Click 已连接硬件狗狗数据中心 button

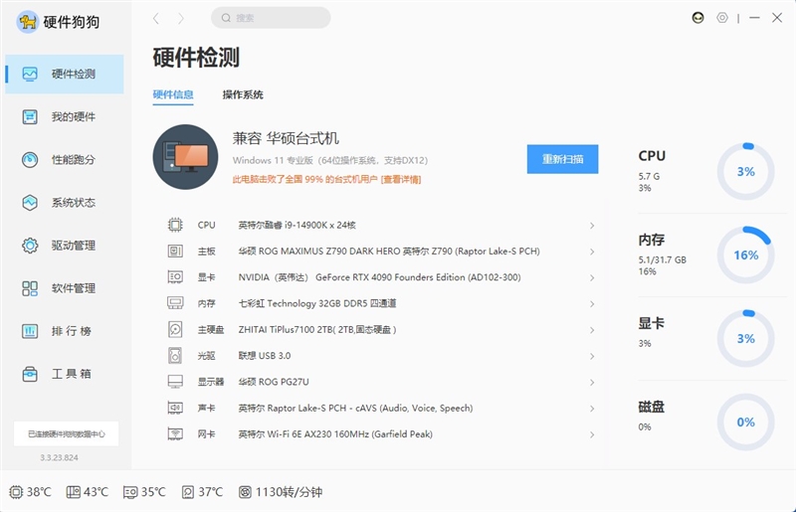(66, 433)
